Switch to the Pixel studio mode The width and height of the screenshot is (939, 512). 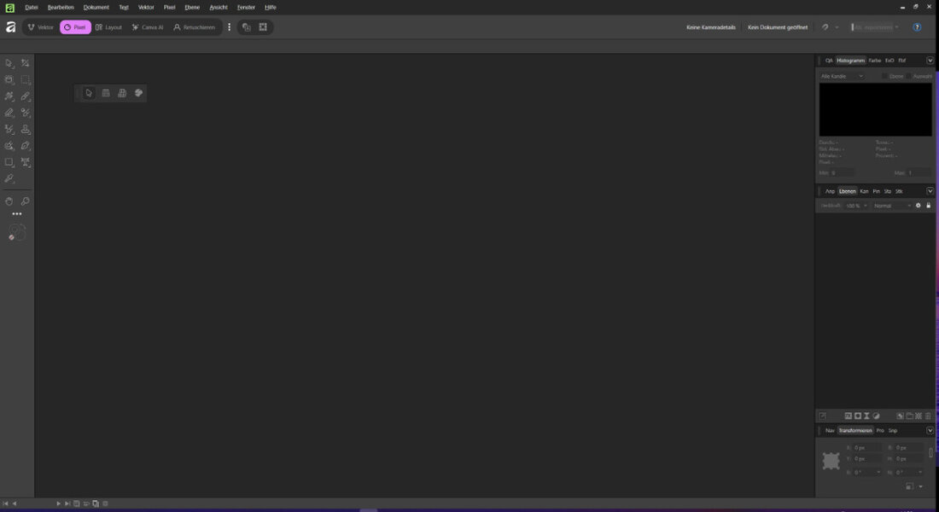(75, 27)
